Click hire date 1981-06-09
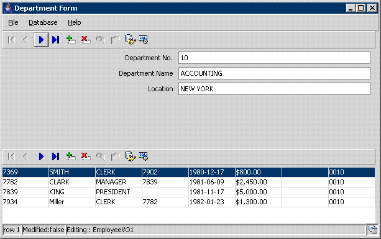Screen dimensions: 381x239 (x=212, y=182)
